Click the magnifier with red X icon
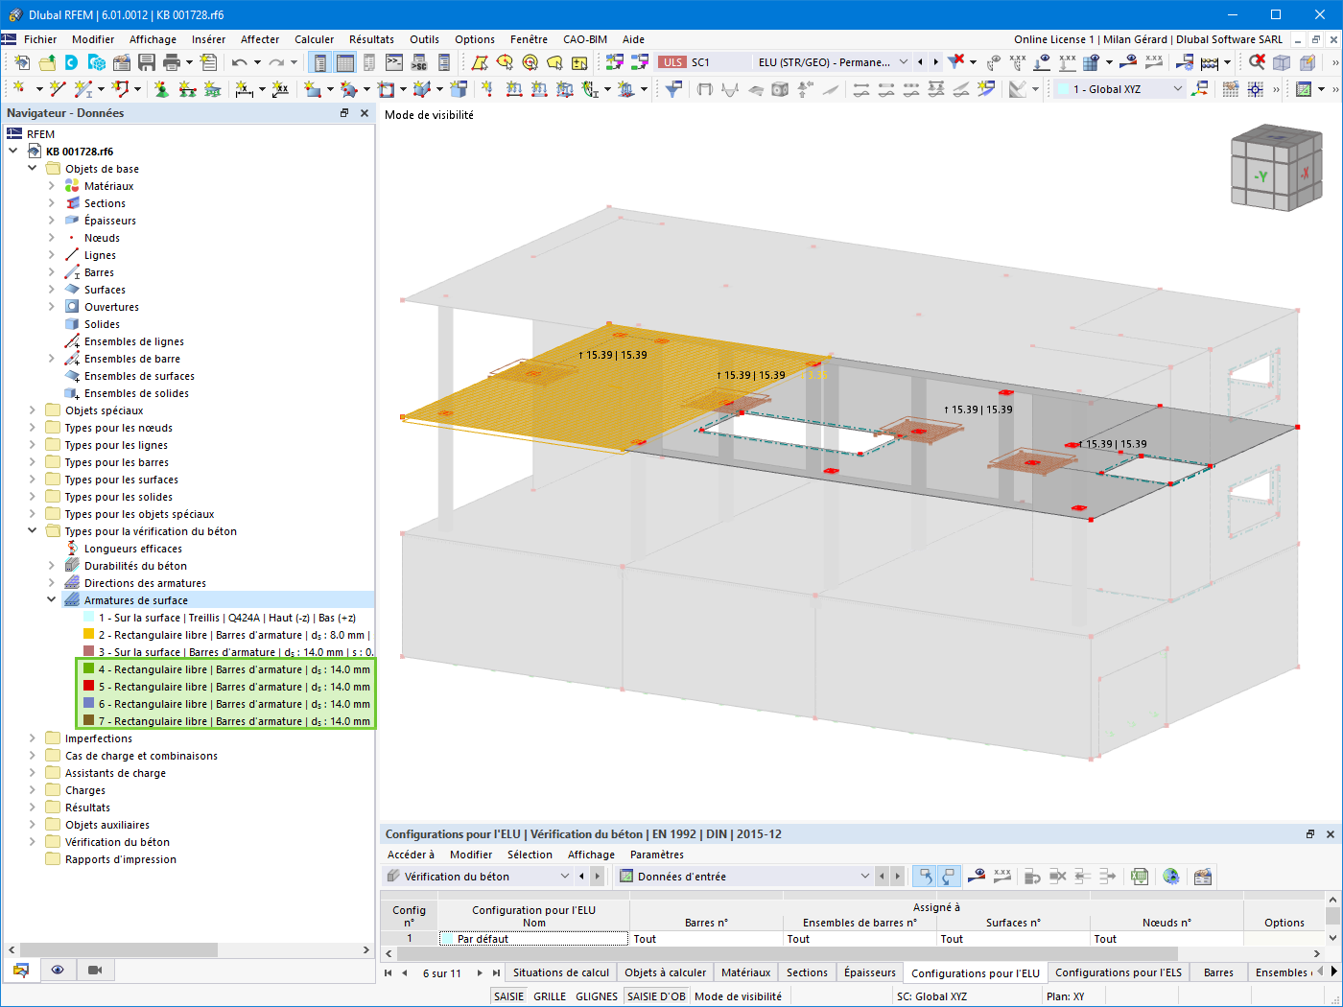Image resolution: width=1343 pixels, height=1007 pixels. click(1257, 62)
